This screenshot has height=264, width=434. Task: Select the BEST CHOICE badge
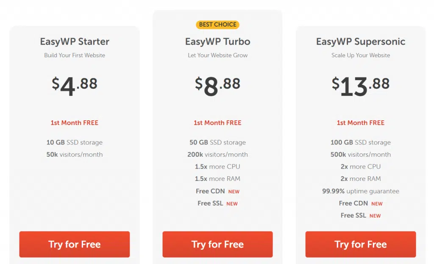point(217,25)
